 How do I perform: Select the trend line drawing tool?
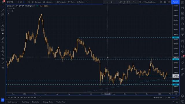point(3,10)
